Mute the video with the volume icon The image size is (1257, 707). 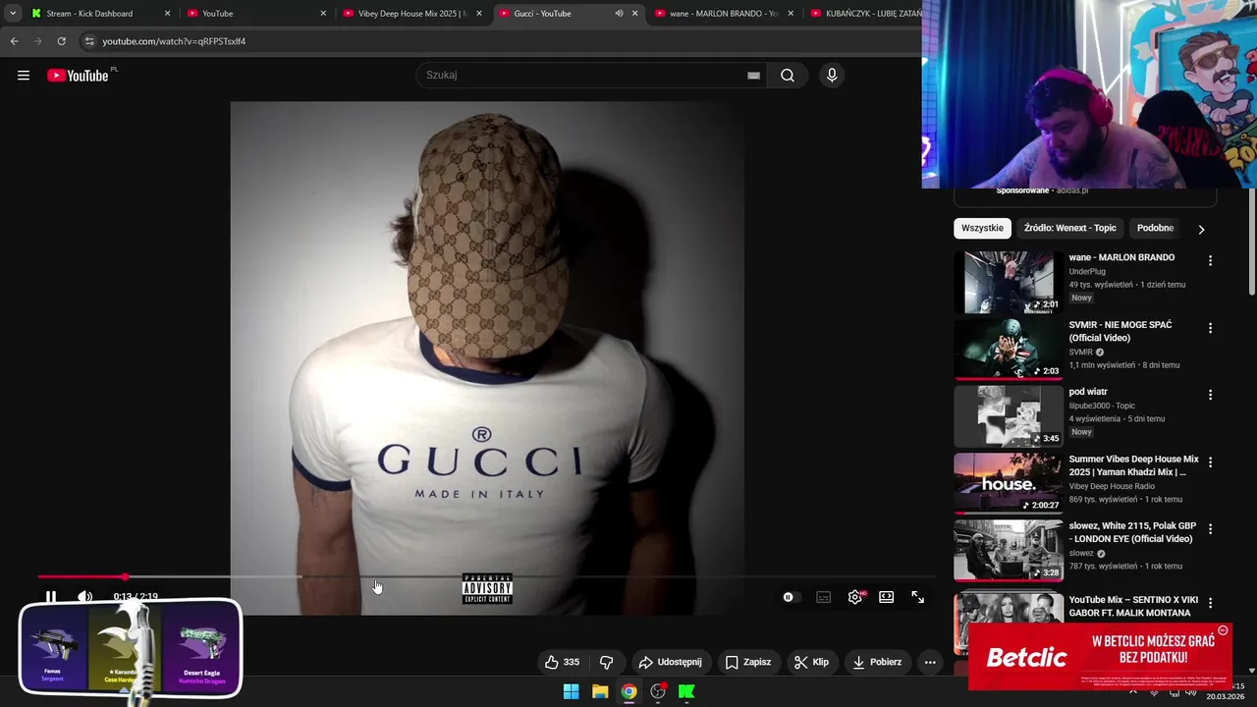tap(85, 596)
